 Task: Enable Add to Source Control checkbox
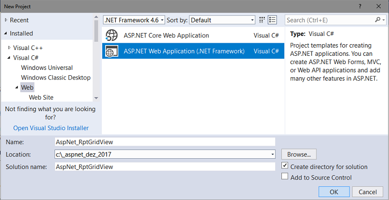tap(285, 176)
